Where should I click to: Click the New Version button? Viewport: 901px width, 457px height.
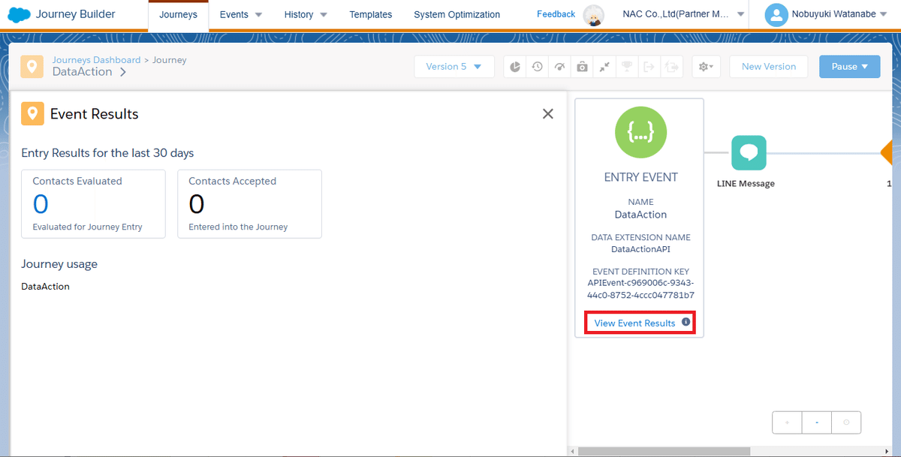(x=768, y=67)
